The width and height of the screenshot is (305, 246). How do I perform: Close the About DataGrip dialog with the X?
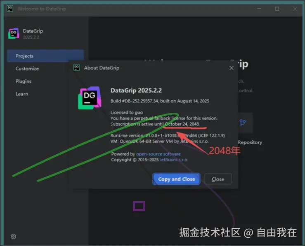coord(231,68)
